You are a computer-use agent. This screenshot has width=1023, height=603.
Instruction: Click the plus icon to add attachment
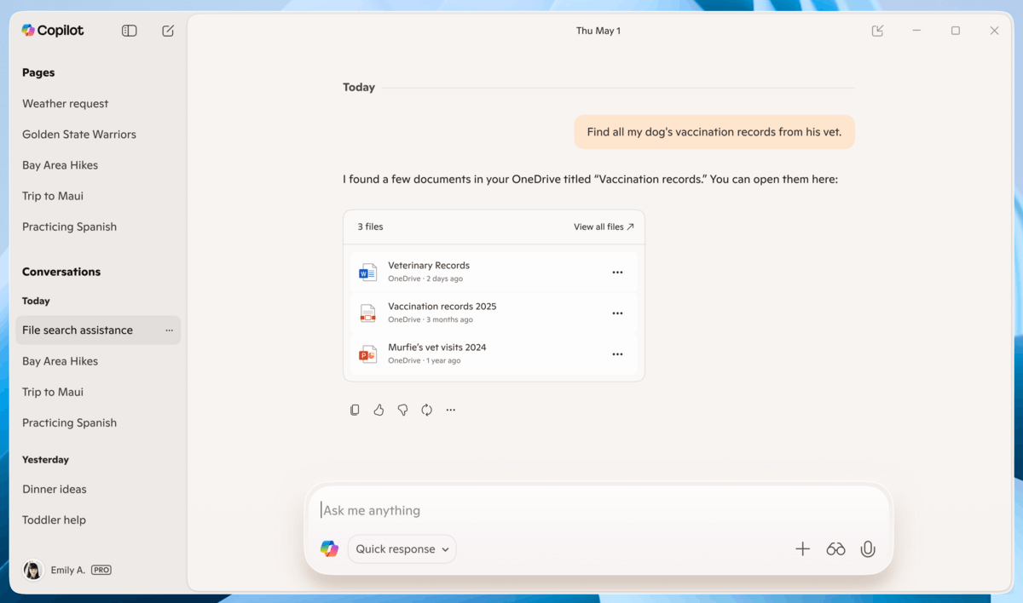[802, 549]
